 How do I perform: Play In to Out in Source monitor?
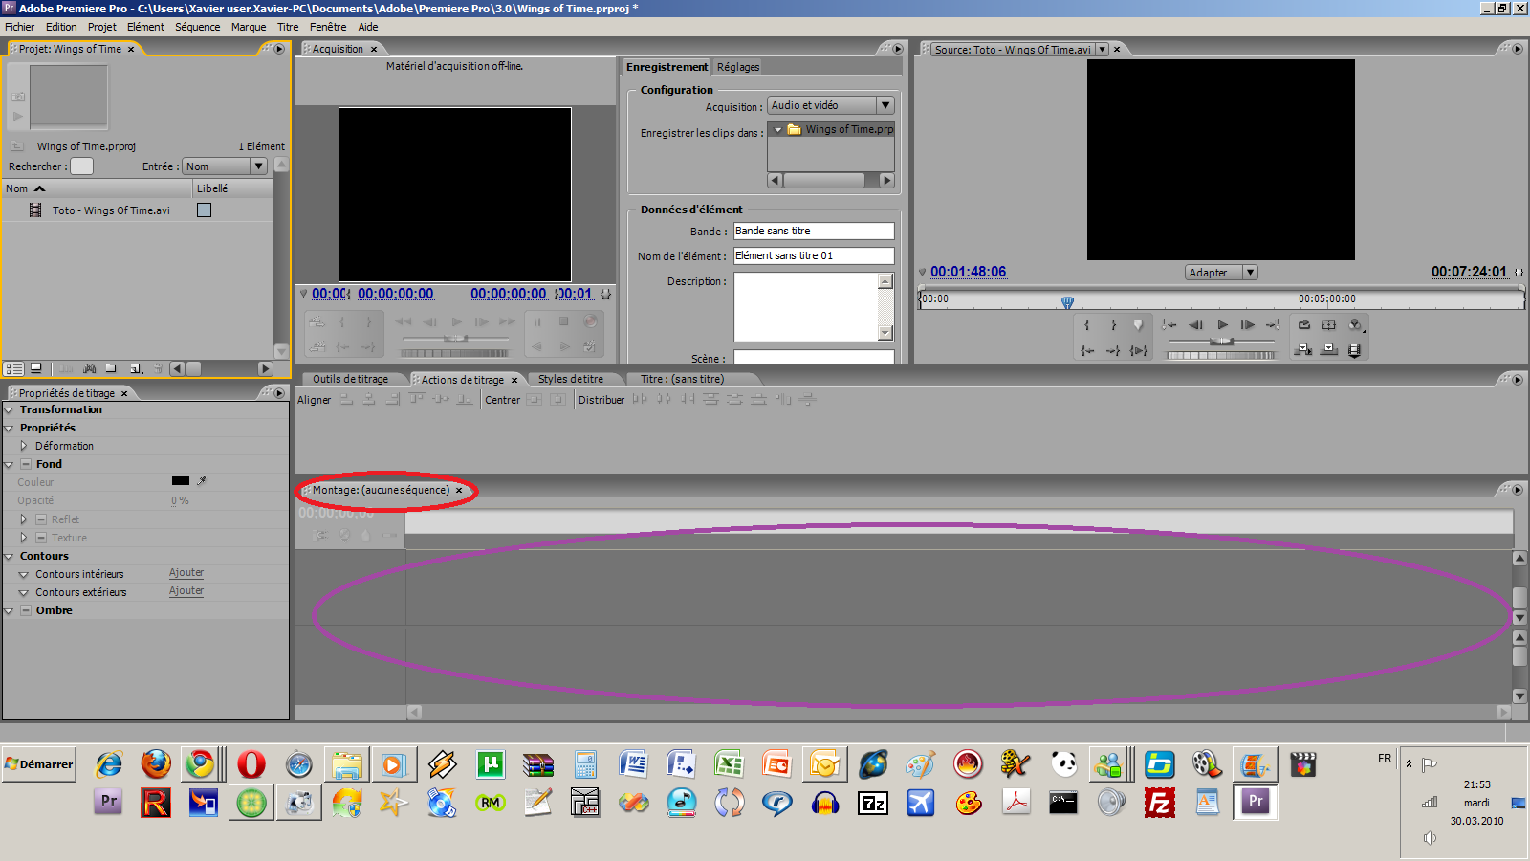(1139, 351)
